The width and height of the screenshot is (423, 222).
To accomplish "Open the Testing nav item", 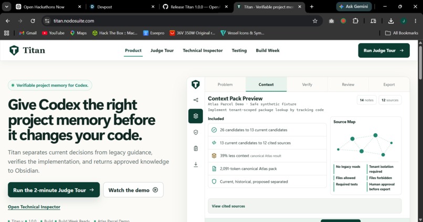I will (239, 50).
